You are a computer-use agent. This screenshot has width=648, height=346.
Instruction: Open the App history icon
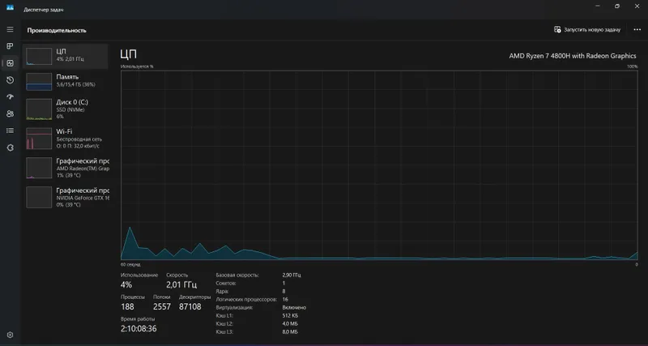point(10,80)
